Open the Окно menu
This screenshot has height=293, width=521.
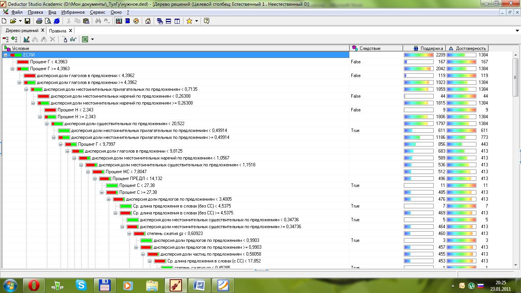click(116, 12)
